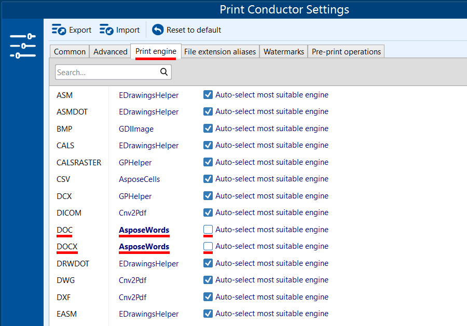
Task: Click inside the Search text field
Action: pyautogui.click(x=106, y=73)
